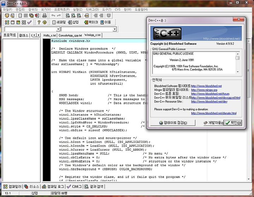This screenshot has height=197, width=254.
Task: Click the Compile and Run colored-window icon
Action: (x=18, y=22)
